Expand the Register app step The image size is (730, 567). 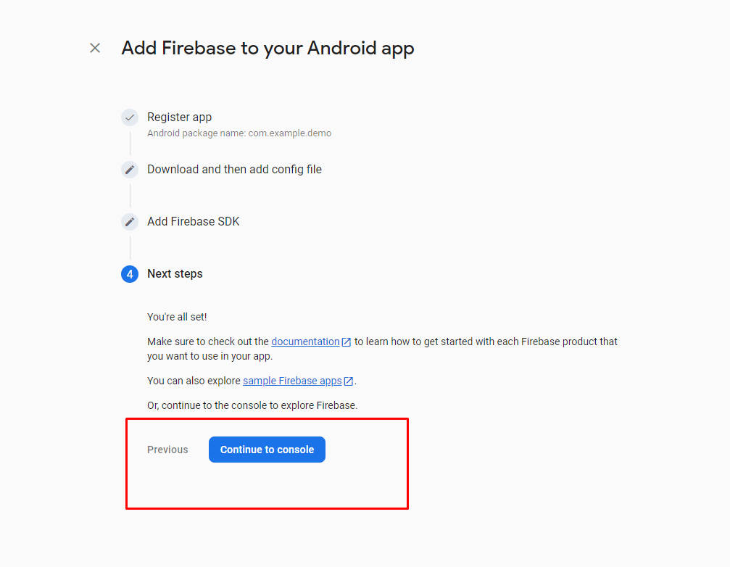coord(179,117)
